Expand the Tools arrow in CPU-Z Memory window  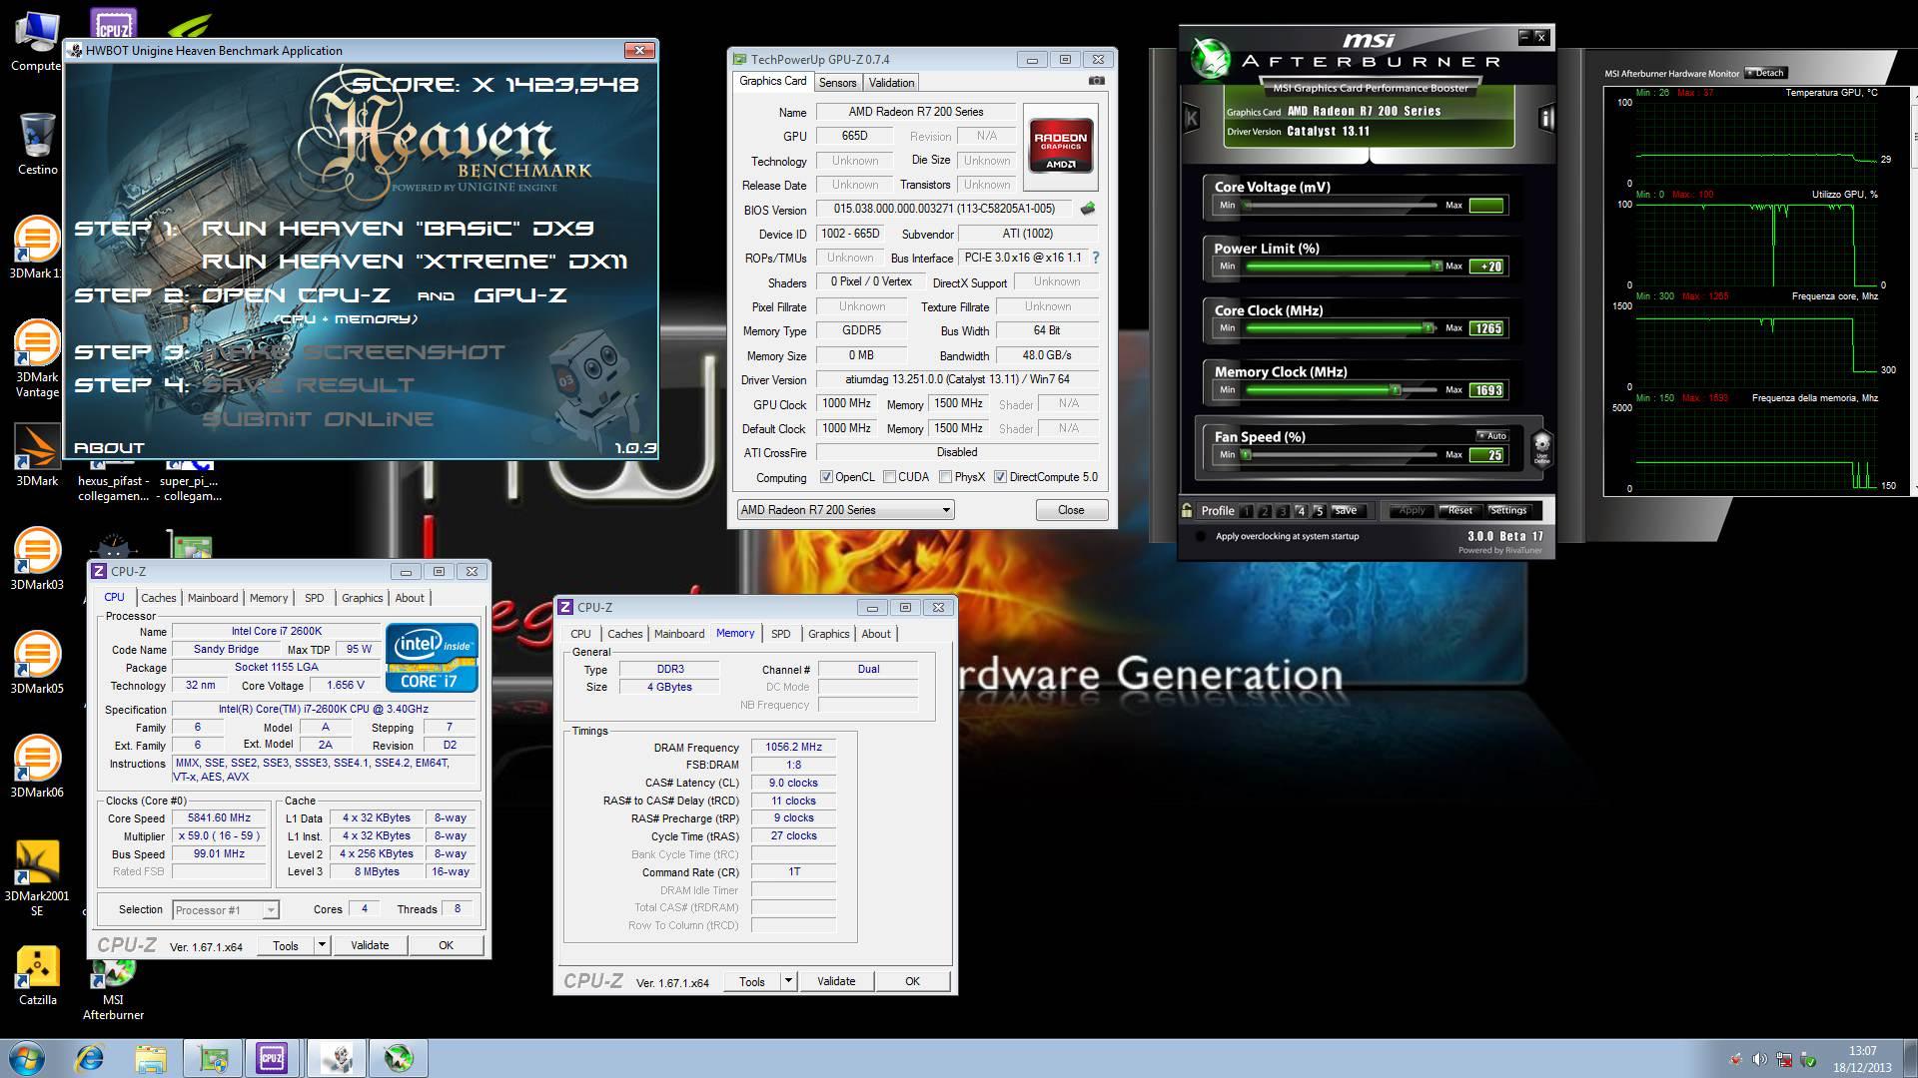click(x=788, y=981)
